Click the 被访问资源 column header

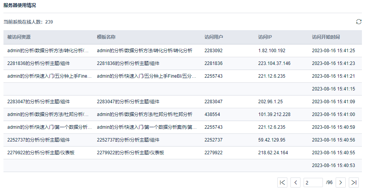click(x=19, y=37)
